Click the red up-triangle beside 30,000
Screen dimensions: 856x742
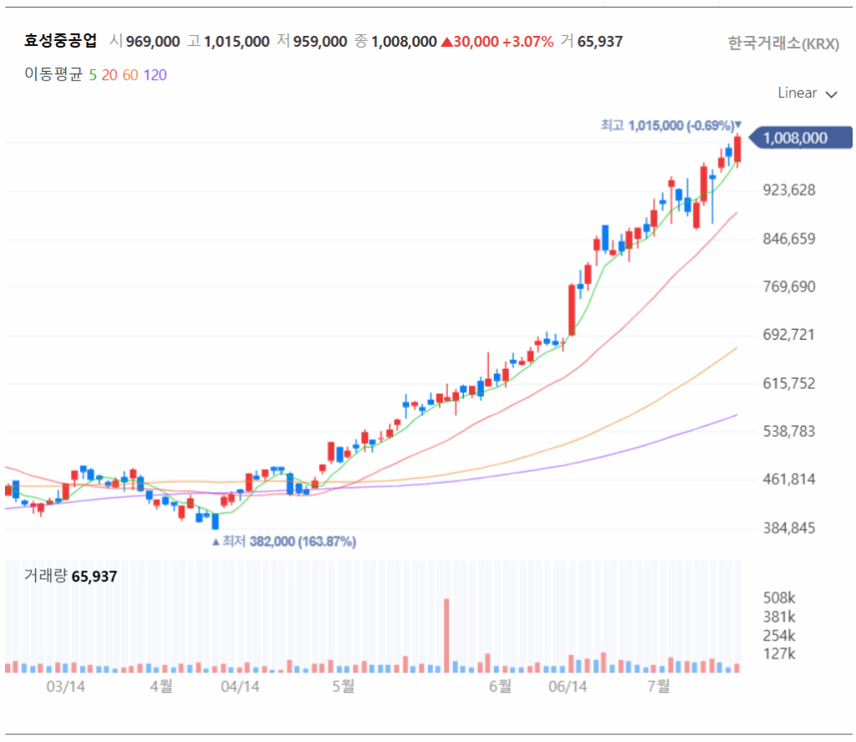coord(446,42)
